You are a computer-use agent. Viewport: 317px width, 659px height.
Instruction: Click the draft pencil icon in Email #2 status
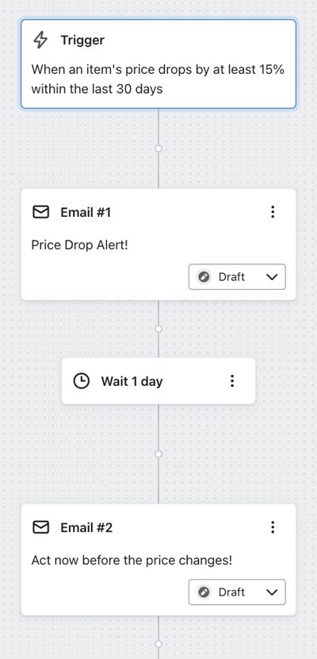point(204,592)
